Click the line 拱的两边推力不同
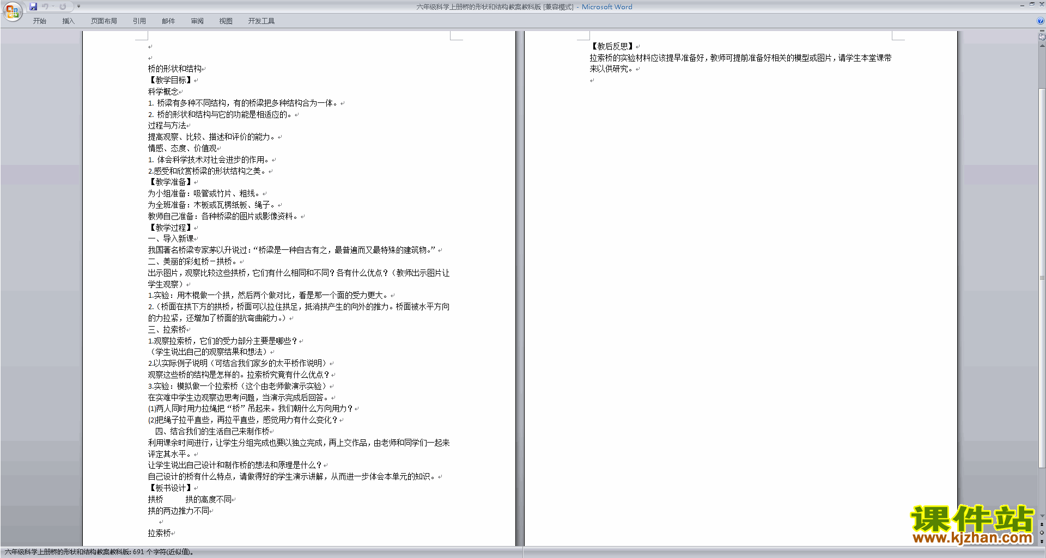Viewport: 1046px width, 558px height. (x=179, y=511)
